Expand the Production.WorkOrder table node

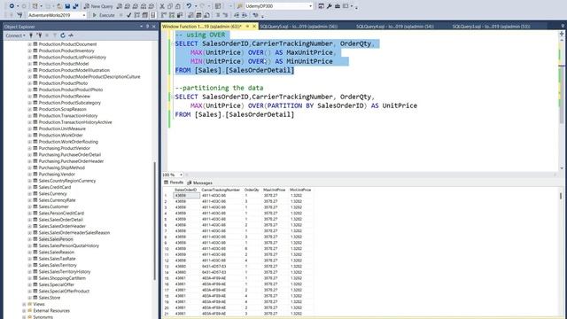click(x=29, y=135)
